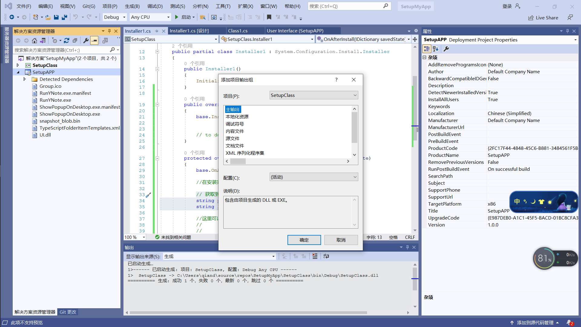Image resolution: width=581 pixels, height=327 pixels.
Task: Open the project dropdown showing SetupClass
Action: (x=313, y=95)
